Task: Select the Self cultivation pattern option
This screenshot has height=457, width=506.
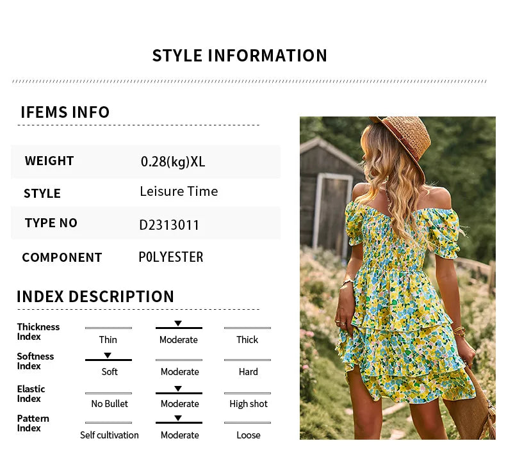Action: (x=110, y=435)
